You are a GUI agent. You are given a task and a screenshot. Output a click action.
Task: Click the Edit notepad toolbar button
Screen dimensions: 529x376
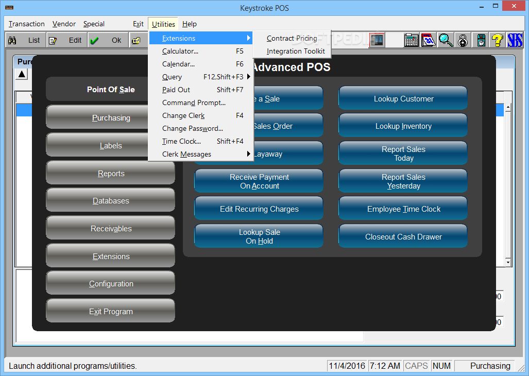coord(66,41)
